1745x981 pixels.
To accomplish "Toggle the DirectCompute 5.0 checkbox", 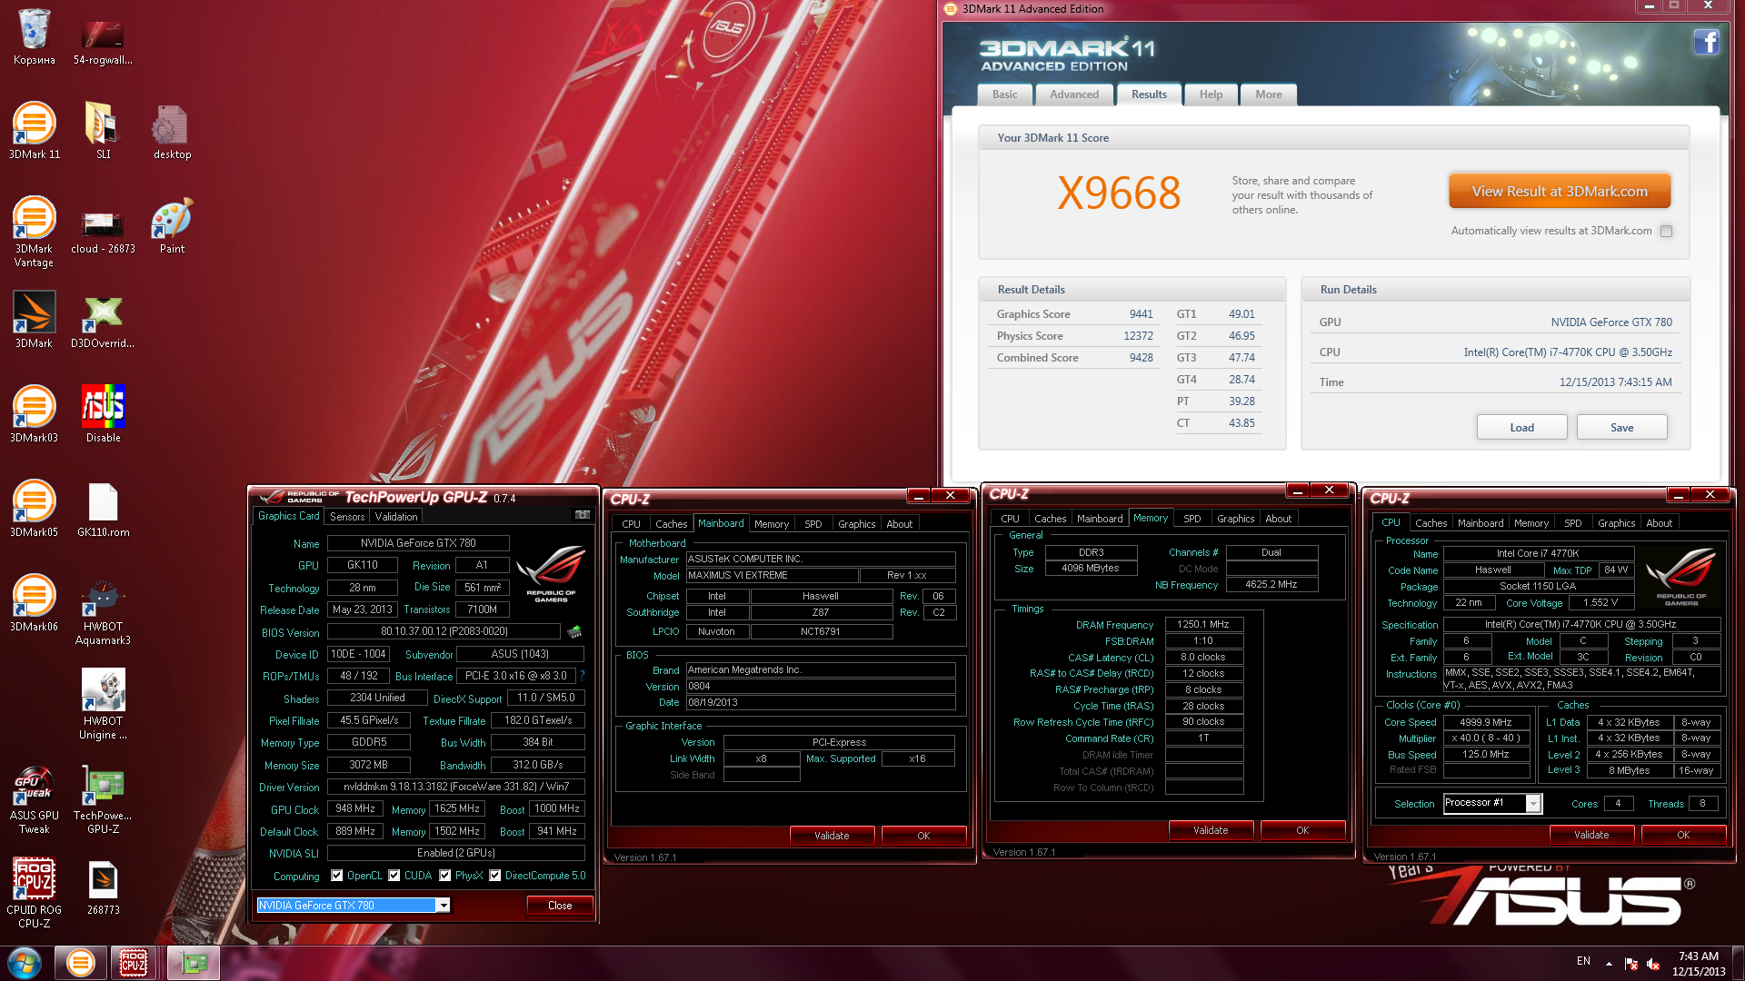I will (x=495, y=876).
